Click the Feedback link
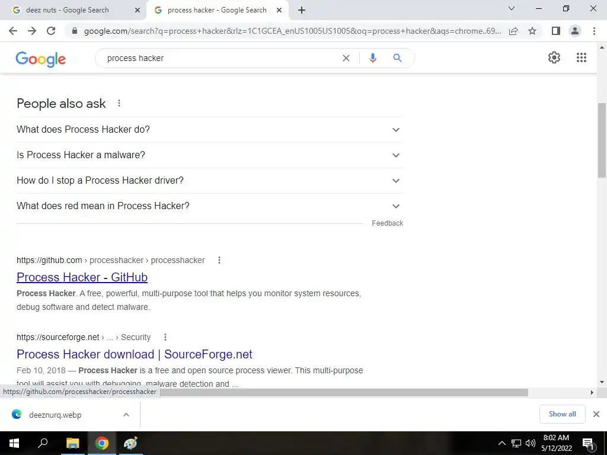This screenshot has width=607, height=455. pos(388,223)
